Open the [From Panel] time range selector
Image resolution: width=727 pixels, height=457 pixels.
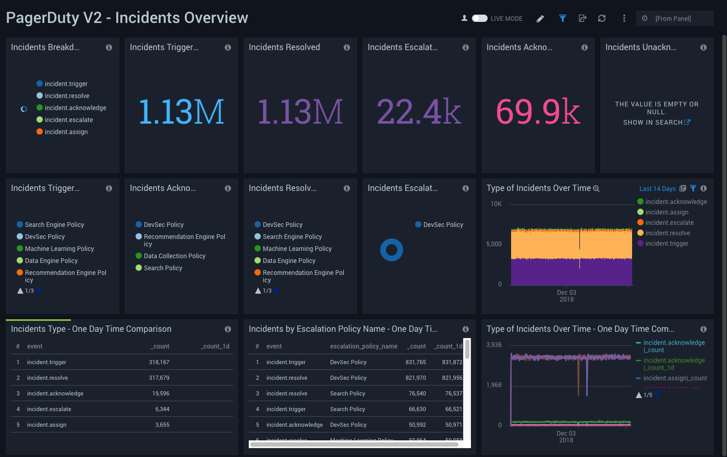674,19
